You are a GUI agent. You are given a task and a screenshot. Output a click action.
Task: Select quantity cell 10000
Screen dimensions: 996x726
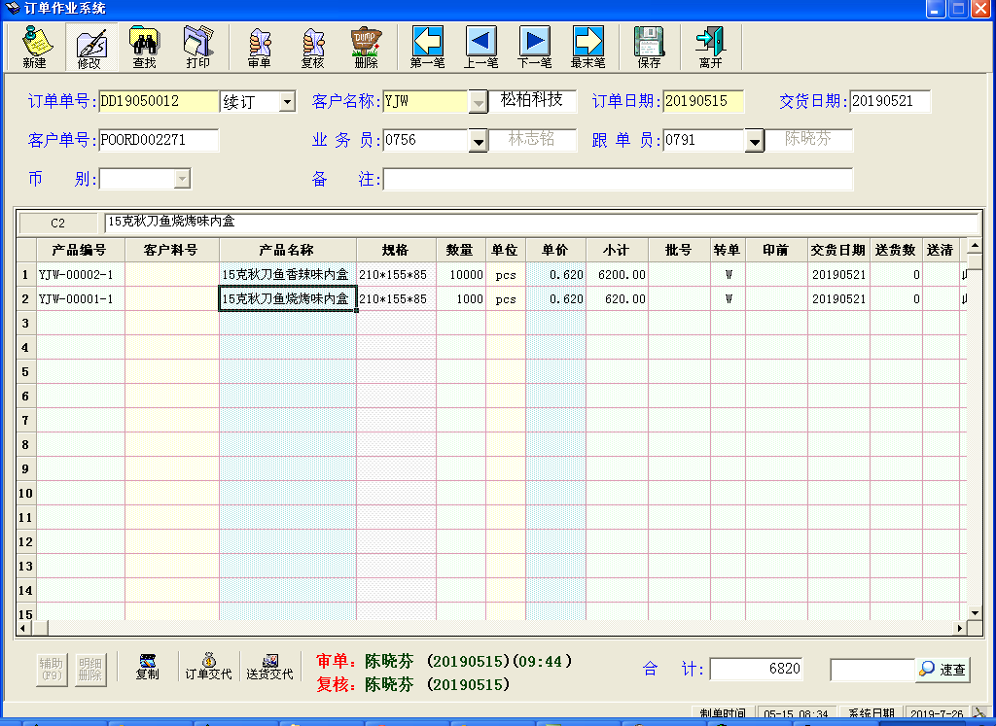pos(461,275)
